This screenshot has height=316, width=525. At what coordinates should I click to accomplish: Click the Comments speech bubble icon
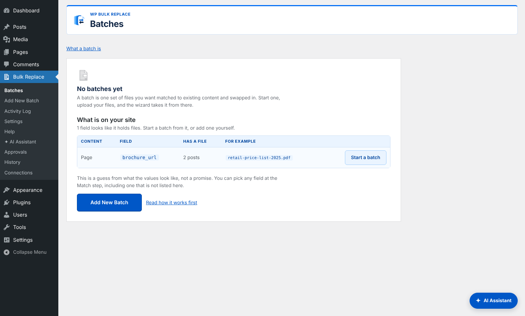(x=7, y=64)
